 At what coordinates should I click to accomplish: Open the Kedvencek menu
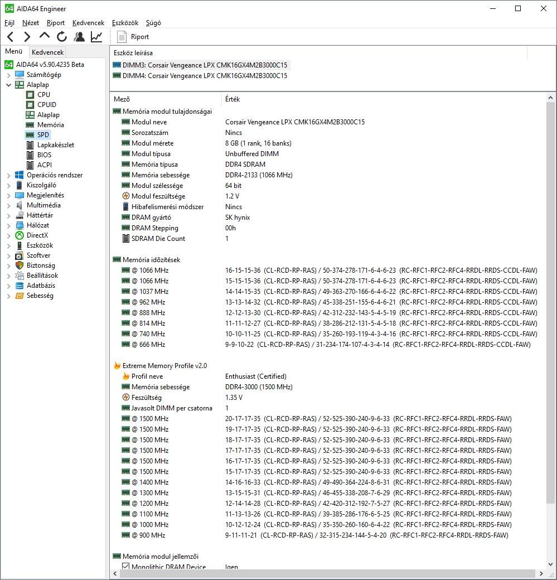click(89, 22)
